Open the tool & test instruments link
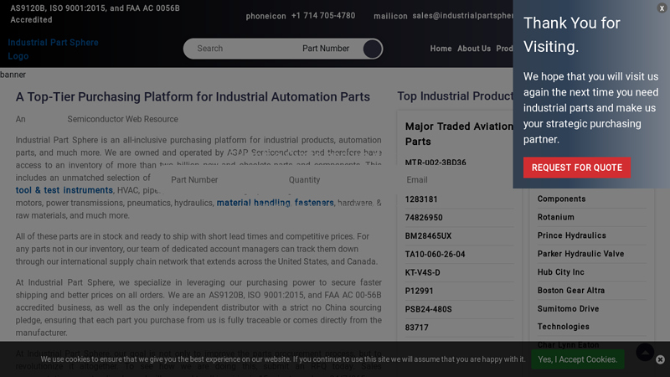 click(64, 190)
